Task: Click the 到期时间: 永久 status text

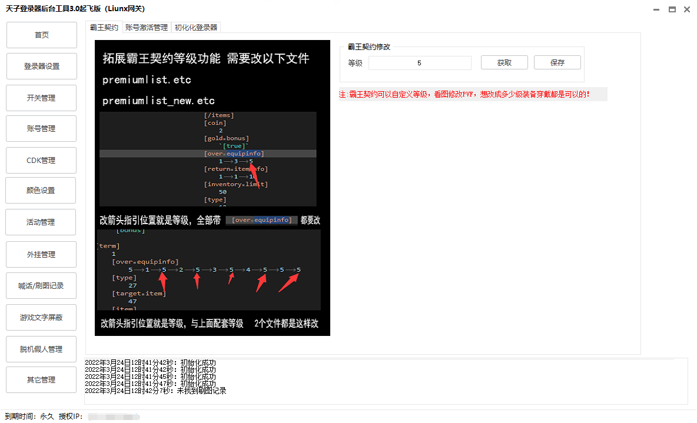Action: (x=29, y=417)
